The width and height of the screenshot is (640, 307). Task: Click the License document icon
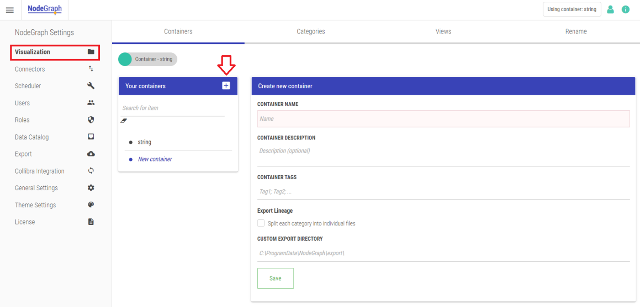(x=91, y=222)
